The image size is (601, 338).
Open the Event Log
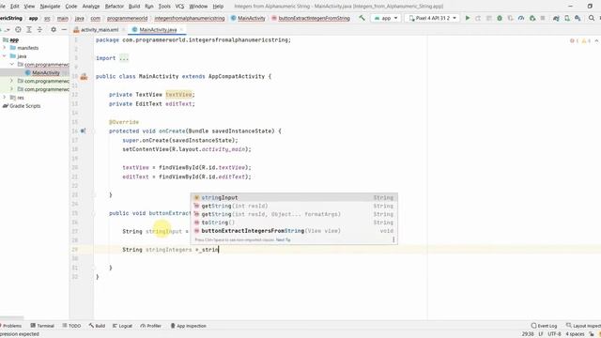(x=544, y=326)
